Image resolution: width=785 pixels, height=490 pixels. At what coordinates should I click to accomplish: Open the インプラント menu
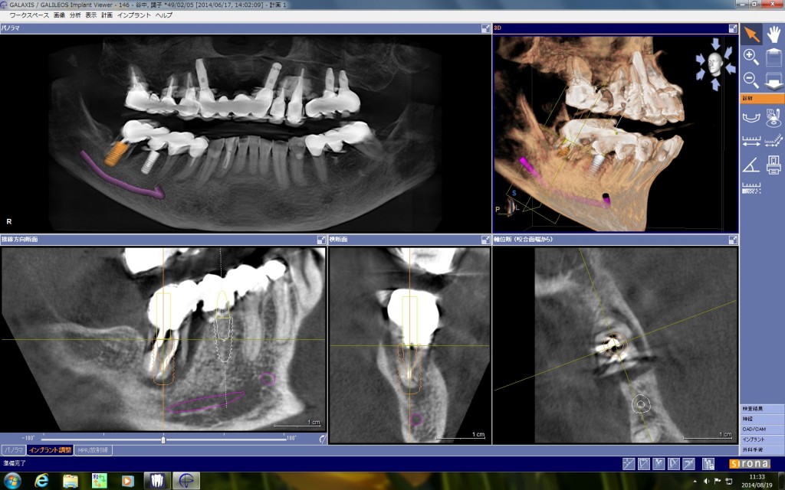133,15
